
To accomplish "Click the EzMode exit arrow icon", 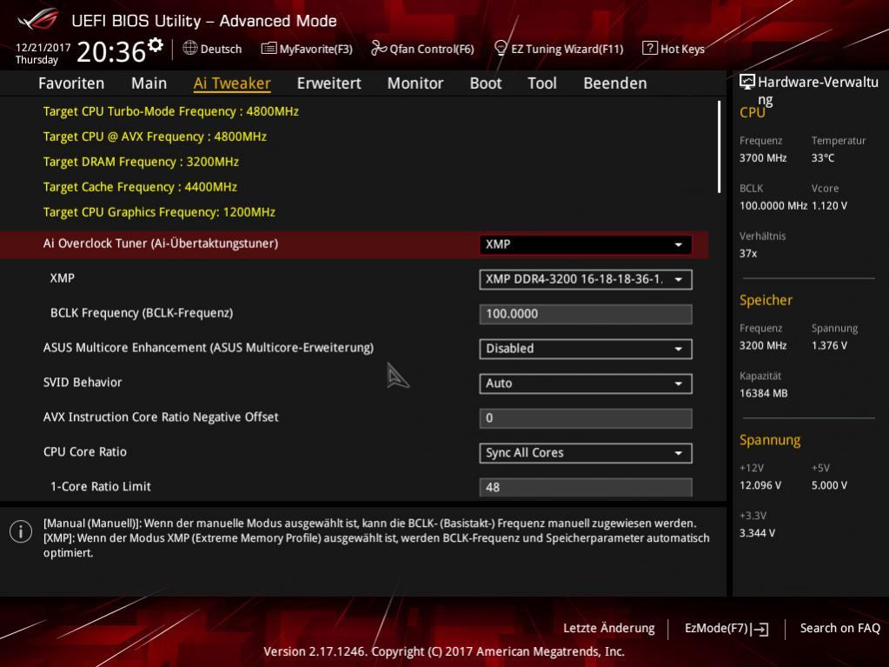I will 760,629.
